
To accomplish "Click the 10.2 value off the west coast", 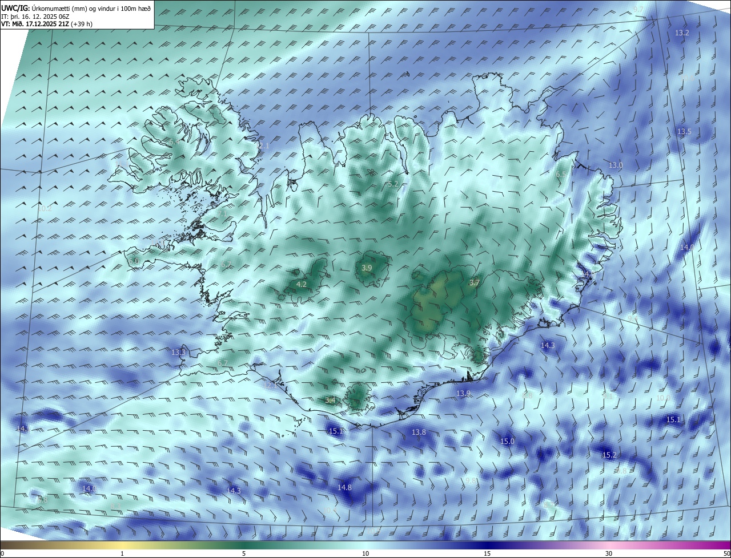I will (x=45, y=209).
